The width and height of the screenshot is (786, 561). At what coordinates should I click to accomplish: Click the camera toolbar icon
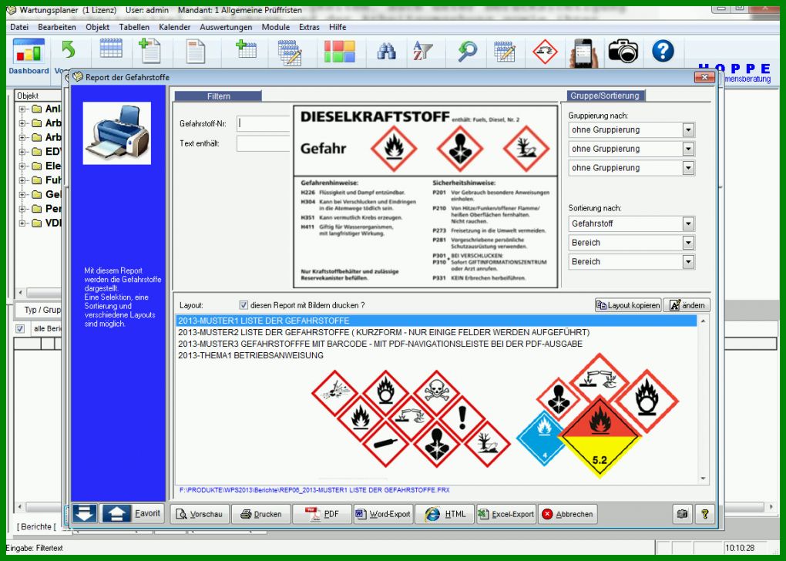click(623, 51)
